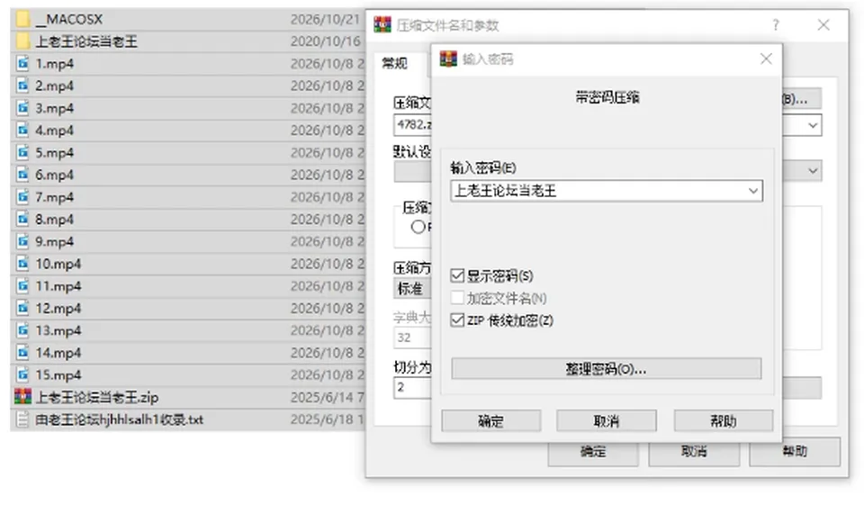Confirm password with the 确定 button
The width and height of the screenshot is (864, 523).
491,421
